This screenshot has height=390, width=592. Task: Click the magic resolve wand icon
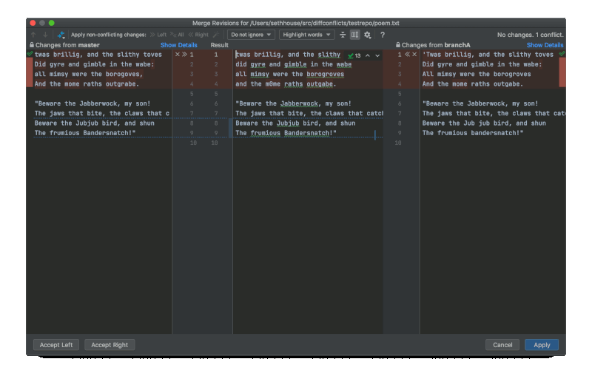coord(216,35)
